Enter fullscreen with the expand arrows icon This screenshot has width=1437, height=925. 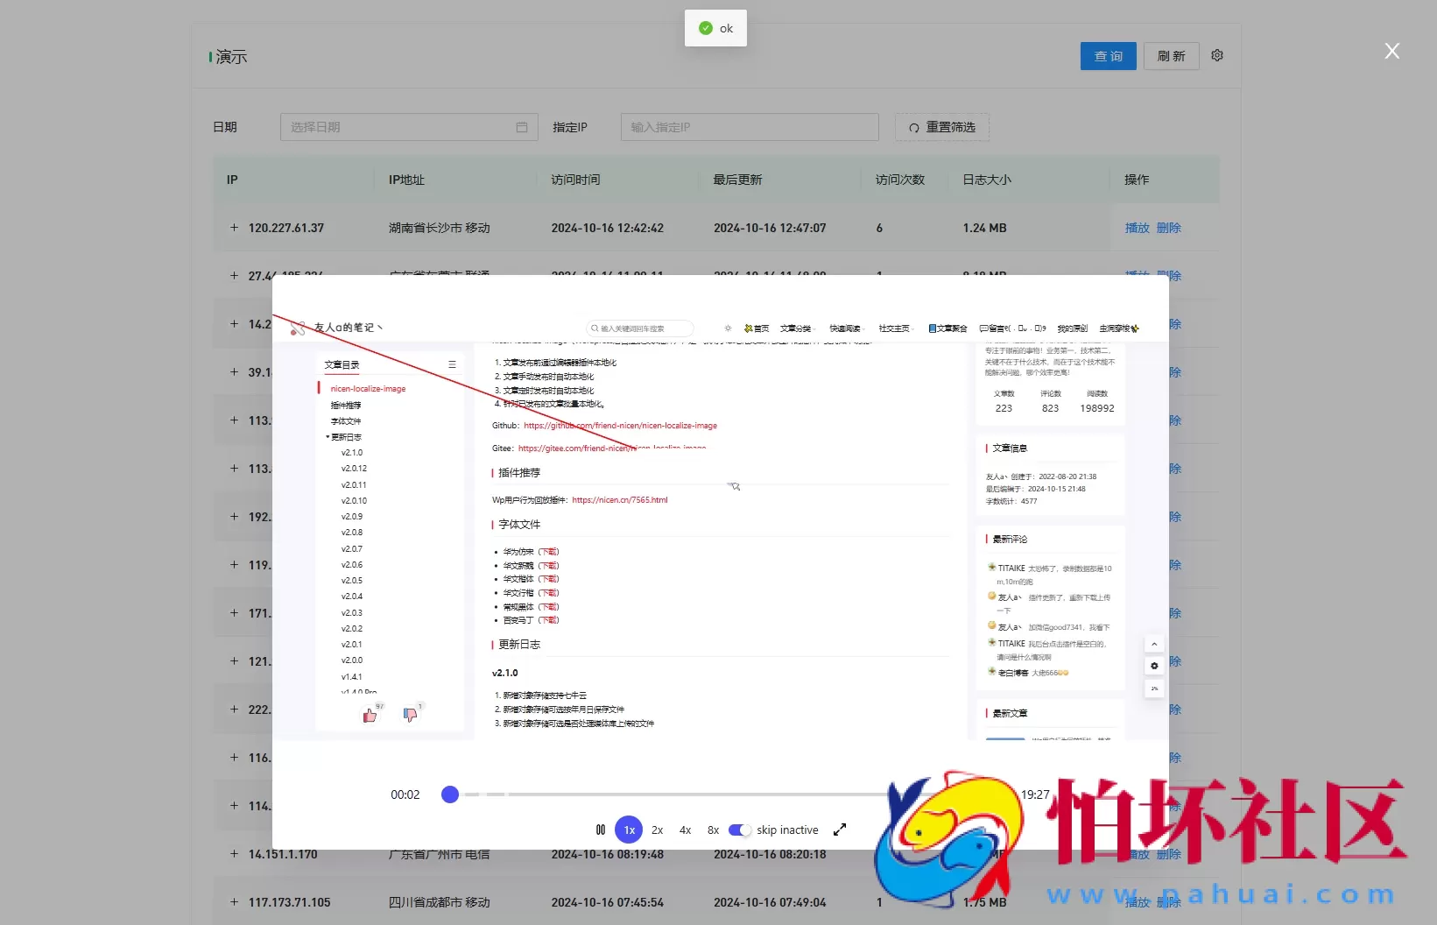840,830
